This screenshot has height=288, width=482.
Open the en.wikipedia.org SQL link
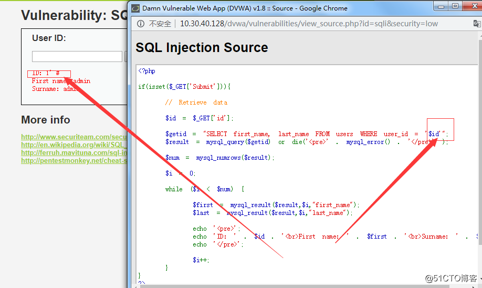pyautogui.click(x=74, y=145)
